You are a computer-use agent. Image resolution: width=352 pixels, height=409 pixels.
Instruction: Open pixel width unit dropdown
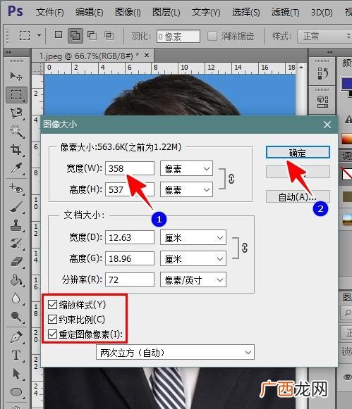click(x=187, y=168)
